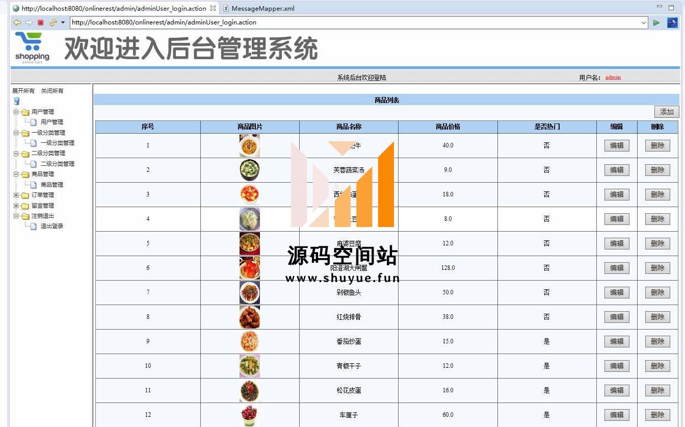Click the refresh page icon
This screenshot has width=685, height=427.
(52, 22)
